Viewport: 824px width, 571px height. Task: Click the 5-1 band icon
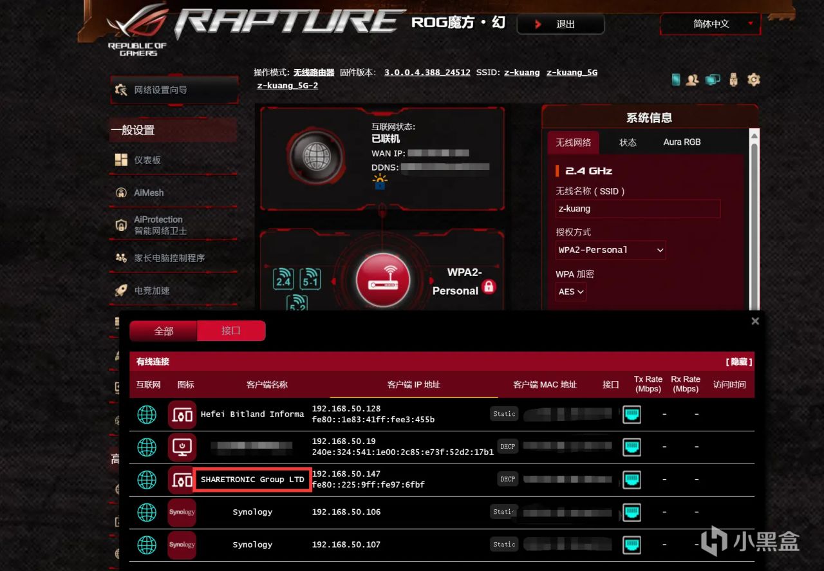pos(310,279)
